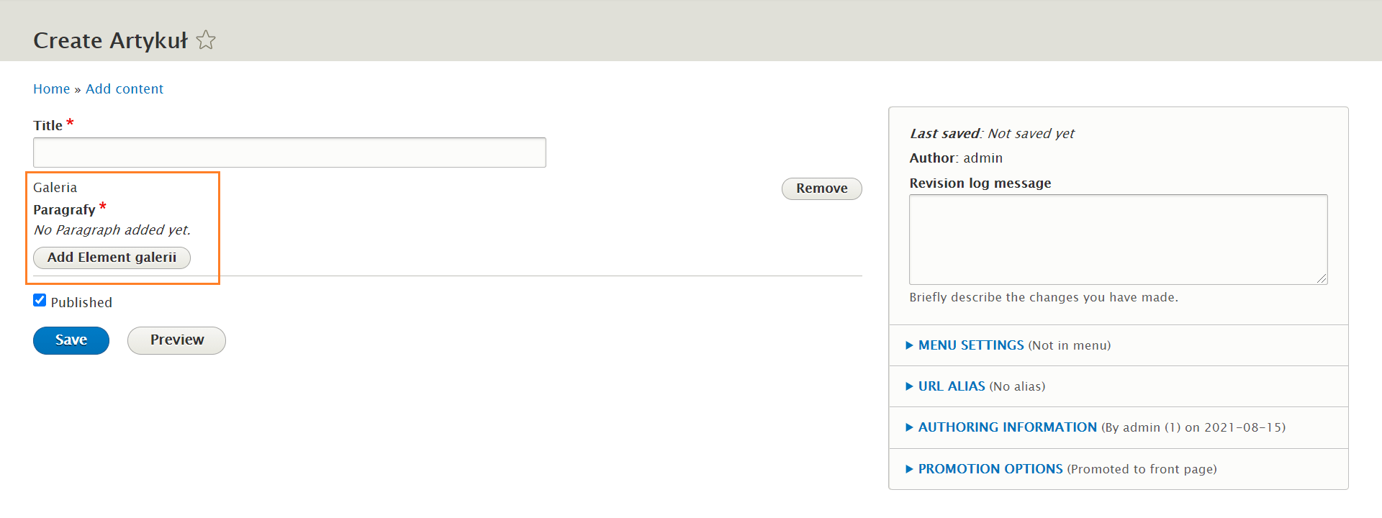Click into the Revision log message box

[x=1119, y=240]
